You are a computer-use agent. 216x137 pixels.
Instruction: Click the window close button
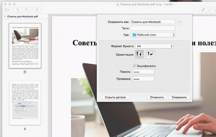pyautogui.click(x=5, y=4)
